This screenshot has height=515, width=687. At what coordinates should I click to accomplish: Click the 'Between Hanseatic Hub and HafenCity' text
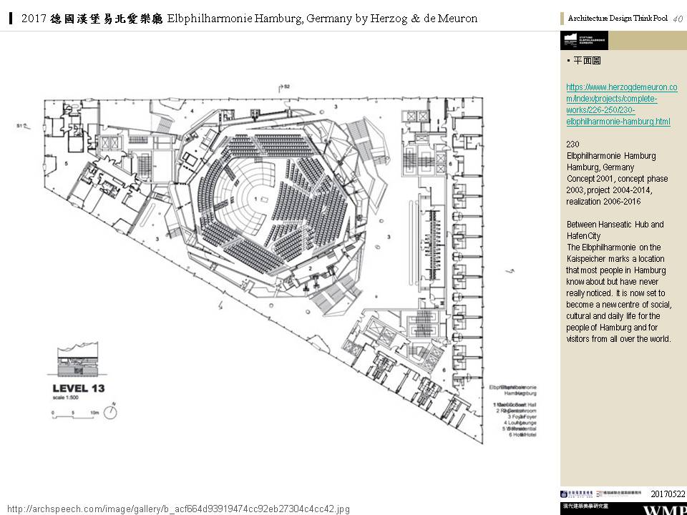point(614,230)
